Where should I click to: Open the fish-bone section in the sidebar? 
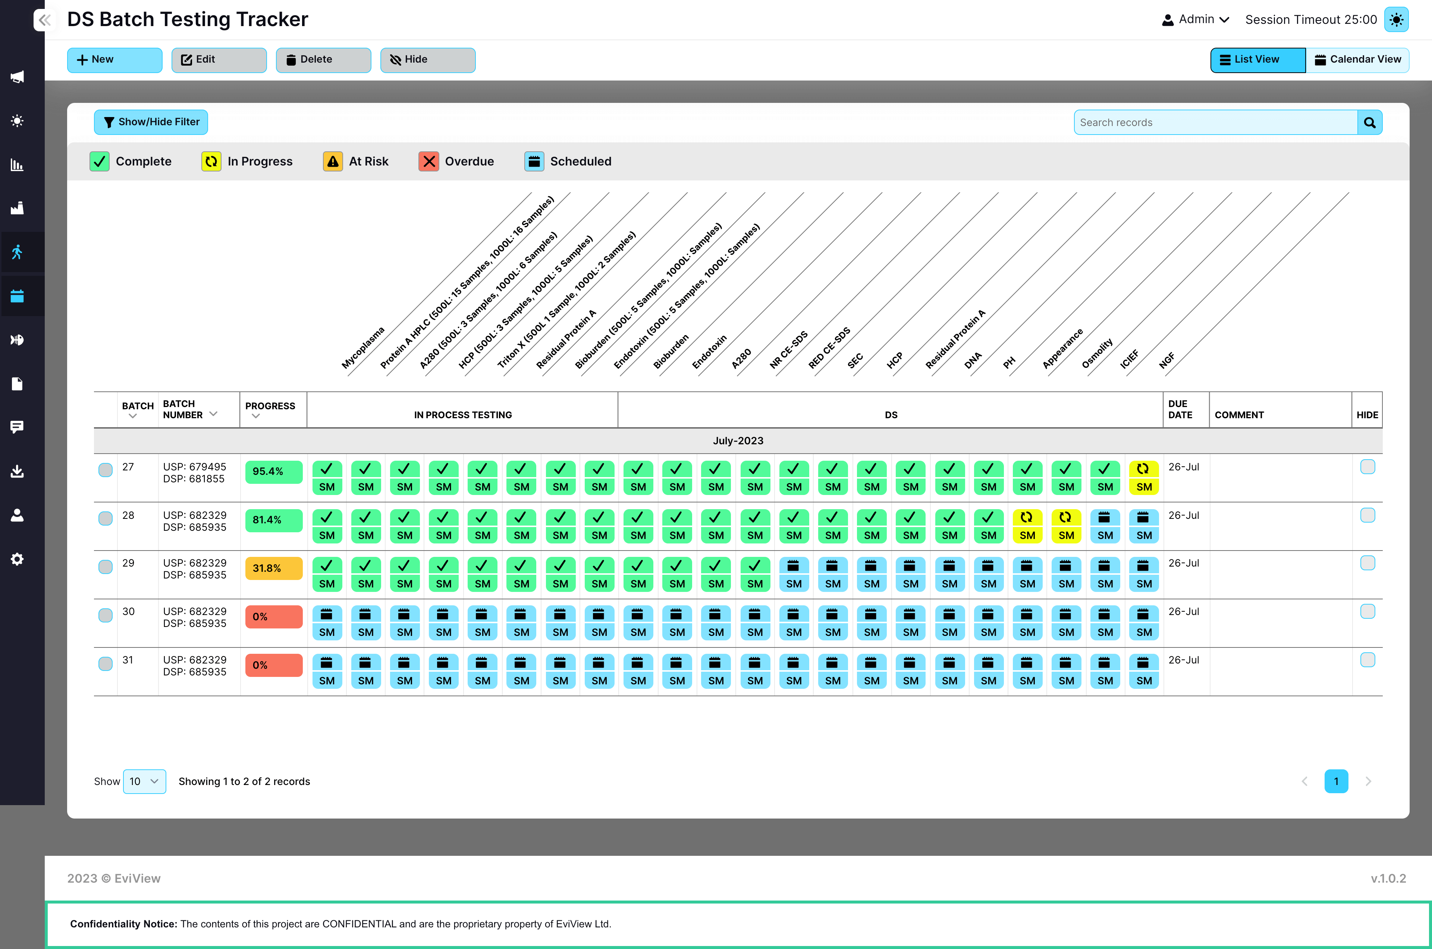[17, 340]
